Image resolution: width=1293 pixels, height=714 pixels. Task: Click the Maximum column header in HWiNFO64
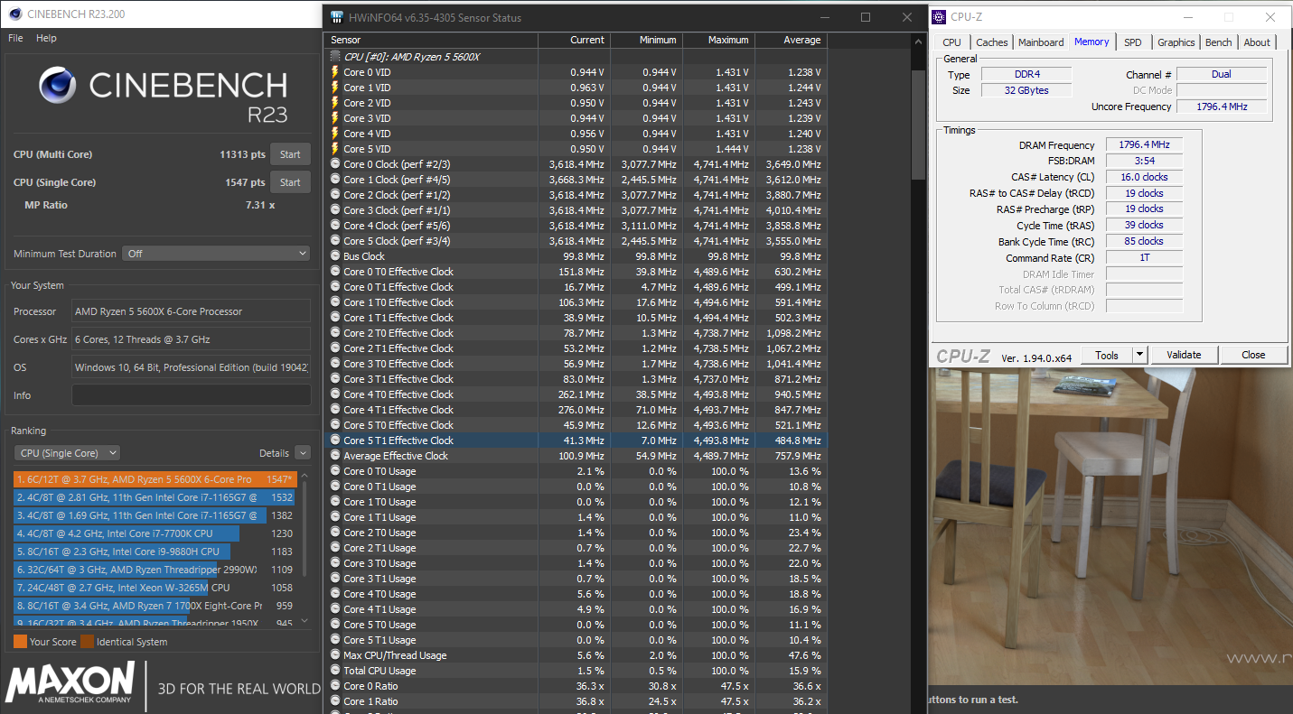pyautogui.click(x=718, y=40)
